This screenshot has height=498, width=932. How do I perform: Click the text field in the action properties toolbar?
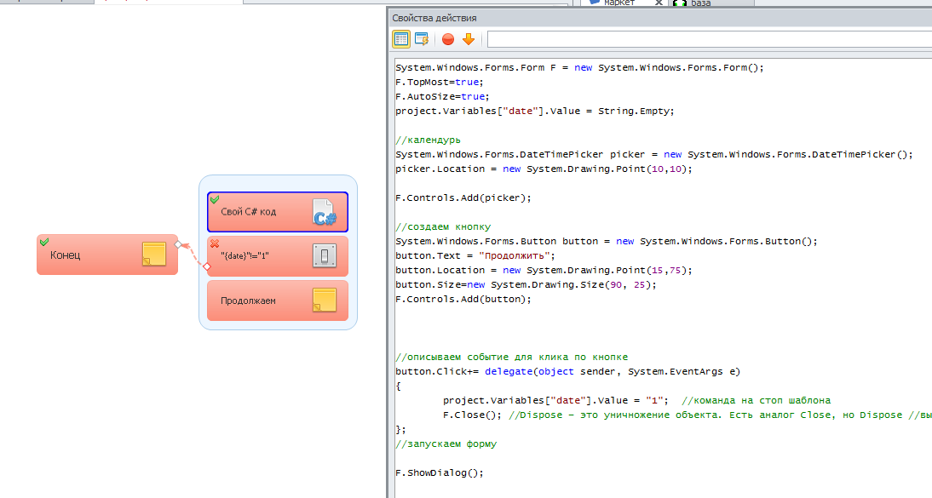point(709,38)
